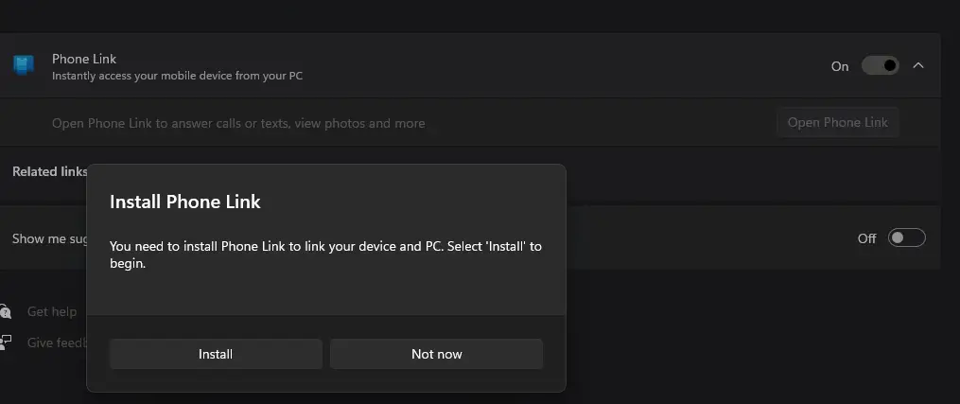Enable the Show me suggestions toggle
The height and width of the screenshot is (404, 960).
coord(906,238)
